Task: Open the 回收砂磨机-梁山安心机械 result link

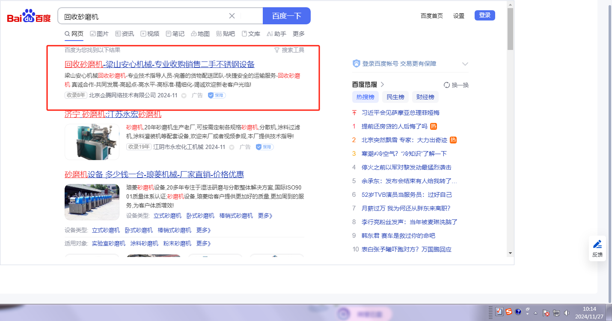Action: [159, 64]
